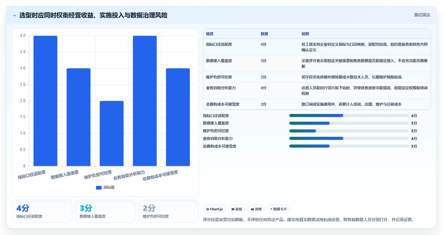
Task: Select the 业务自助分析能力 bar in the chart
Action: (145, 101)
